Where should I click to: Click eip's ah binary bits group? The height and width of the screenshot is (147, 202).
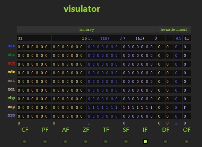click(104, 116)
